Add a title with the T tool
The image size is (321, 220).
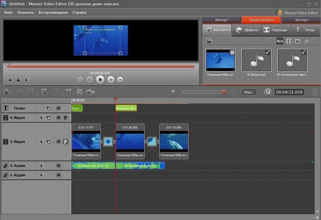pos(69,92)
